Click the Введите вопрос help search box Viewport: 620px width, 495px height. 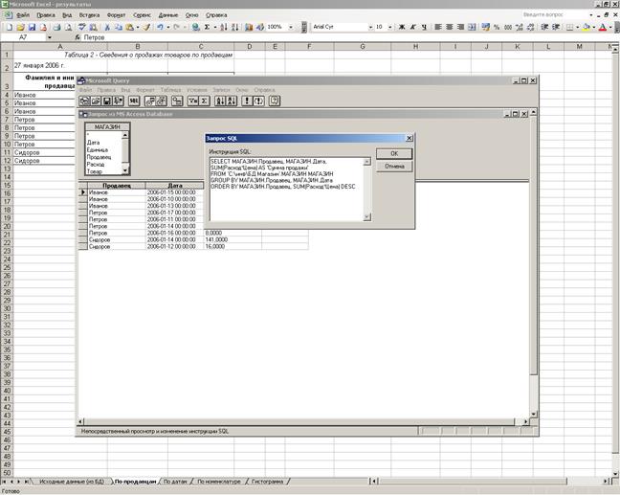(x=555, y=14)
